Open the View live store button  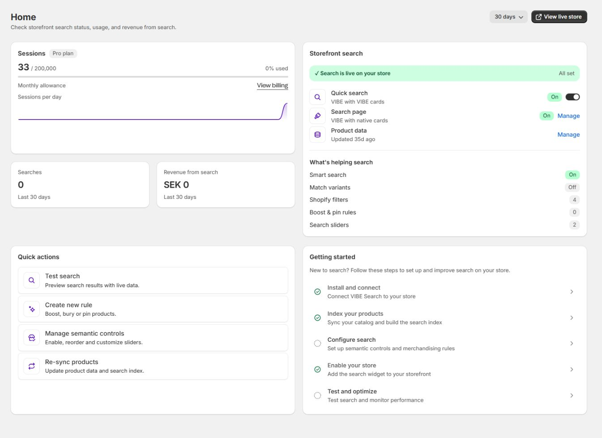coord(559,17)
